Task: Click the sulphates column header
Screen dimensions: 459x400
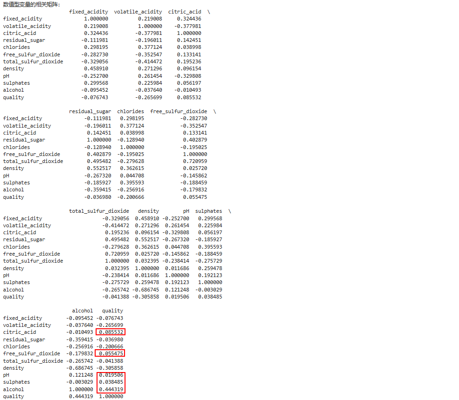Action: (x=209, y=211)
